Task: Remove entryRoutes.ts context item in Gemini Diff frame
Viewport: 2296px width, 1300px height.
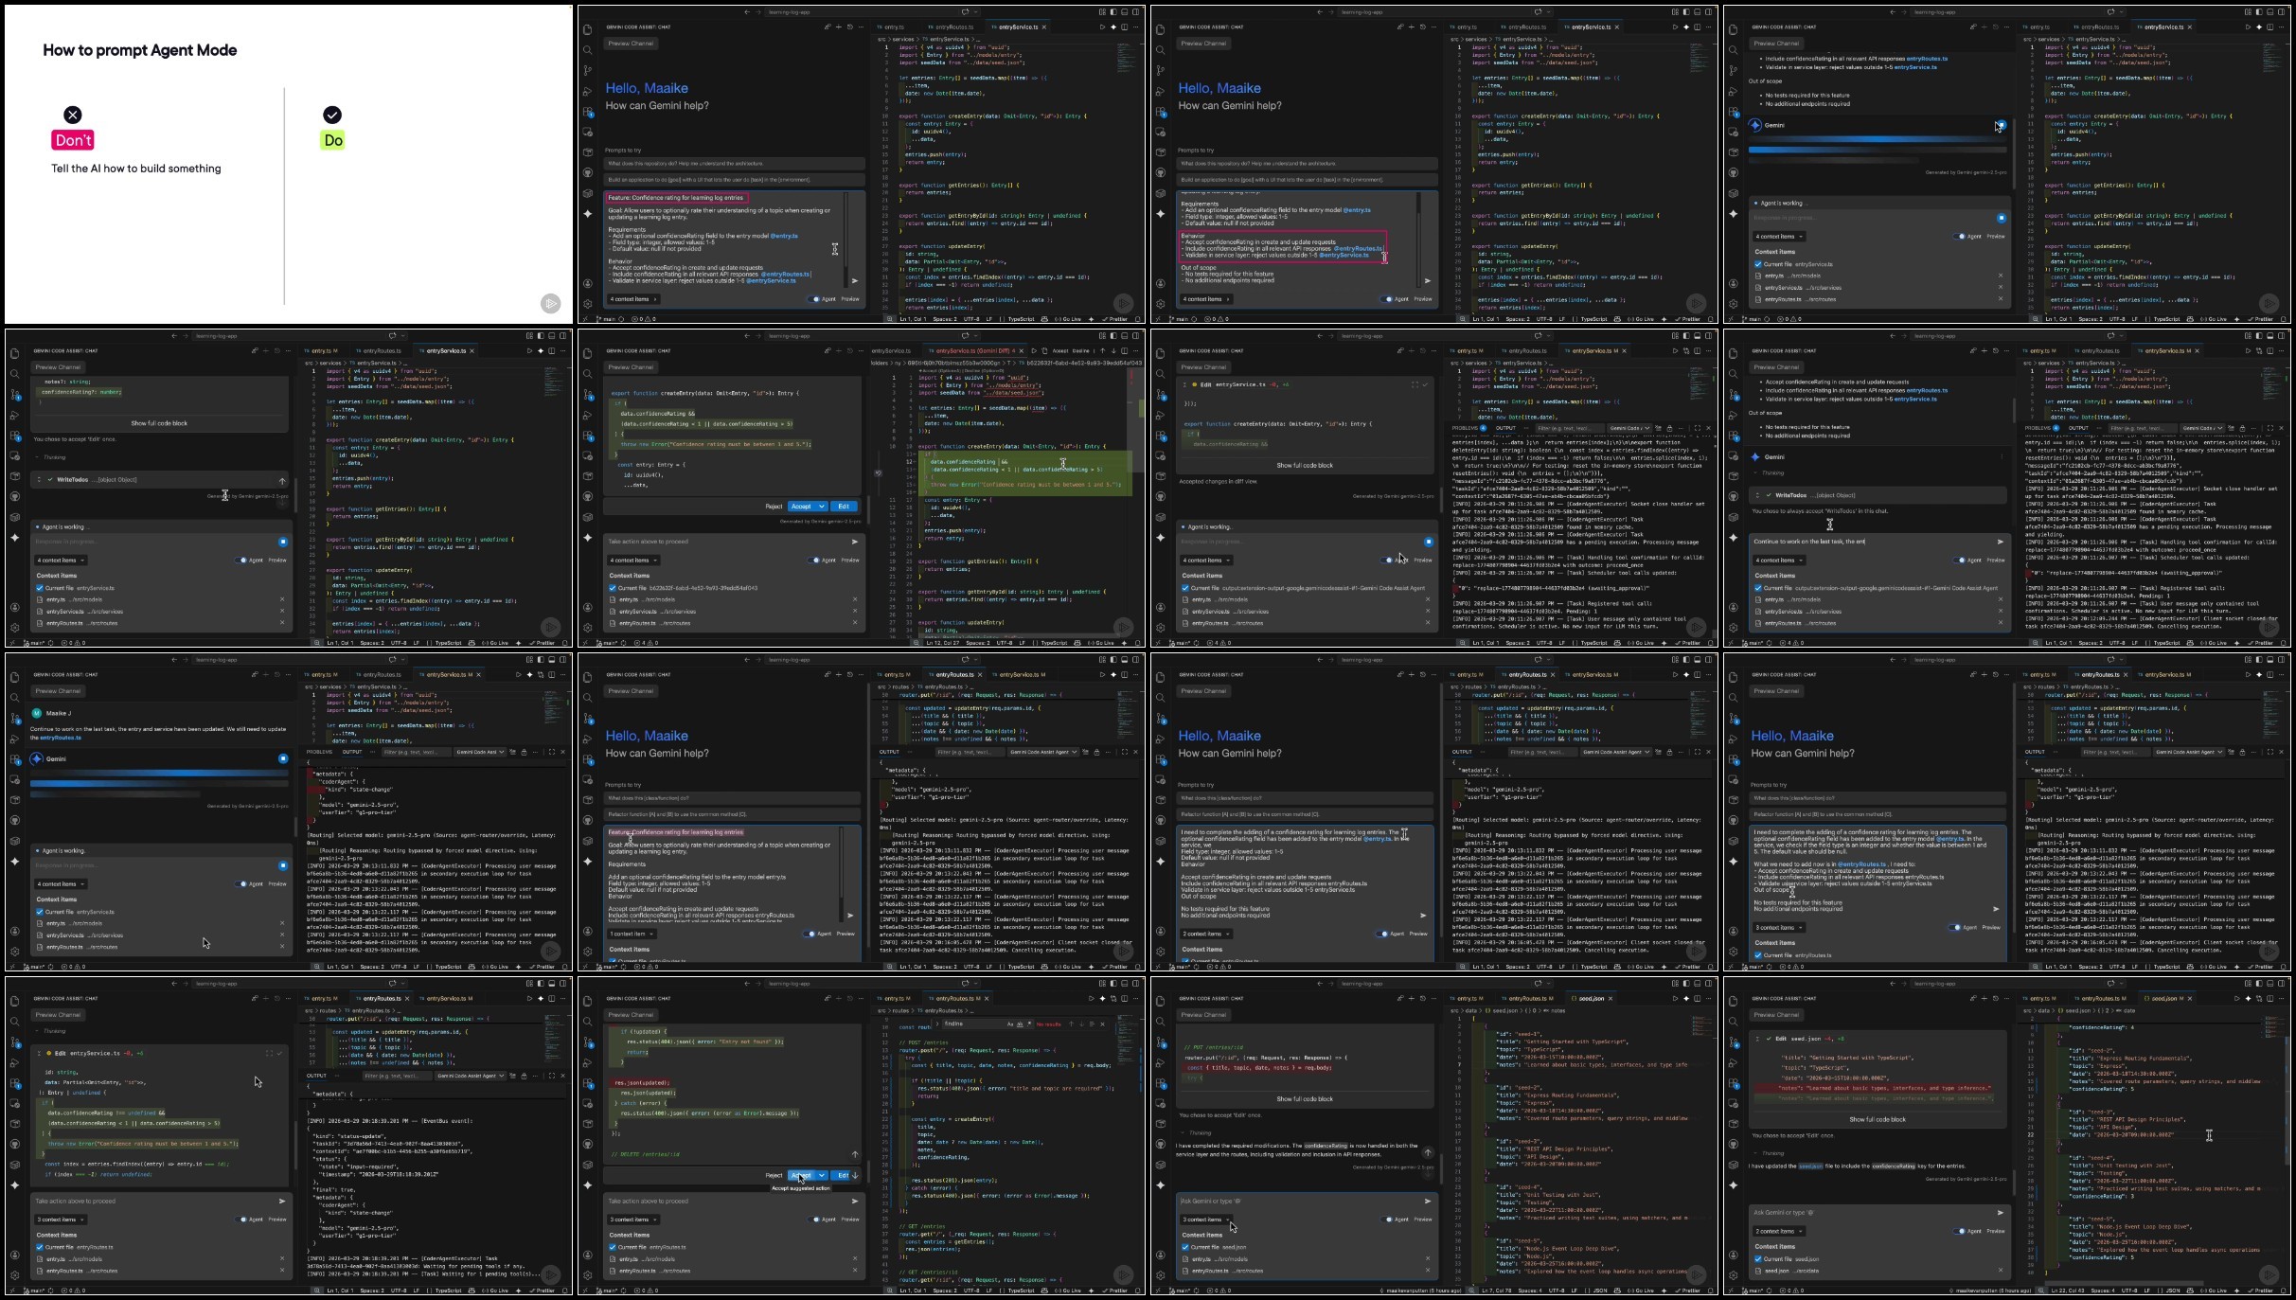Action: (854, 623)
